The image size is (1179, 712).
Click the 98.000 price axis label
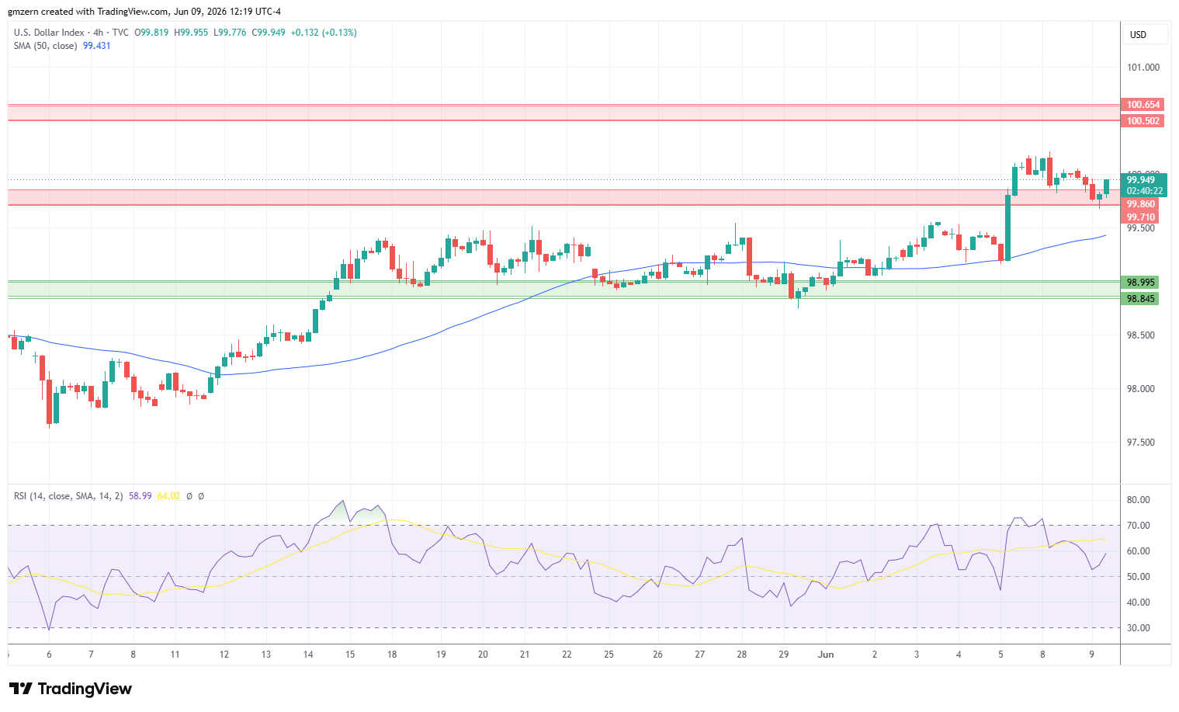coord(1141,389)
